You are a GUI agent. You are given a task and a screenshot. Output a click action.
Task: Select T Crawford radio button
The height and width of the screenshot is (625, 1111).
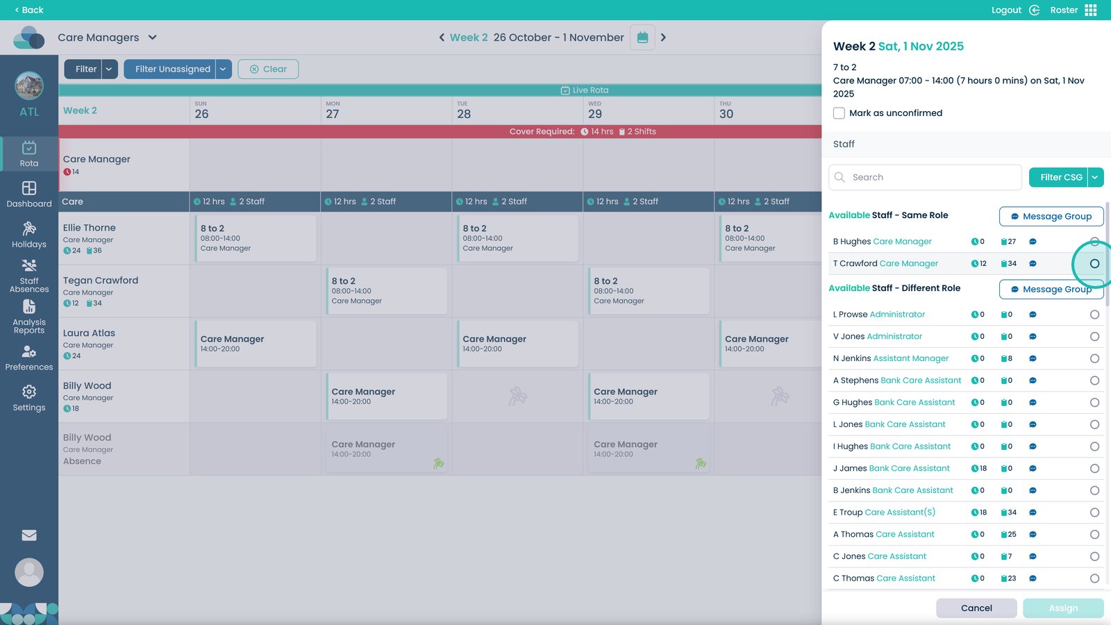(x=1094, y=264)
